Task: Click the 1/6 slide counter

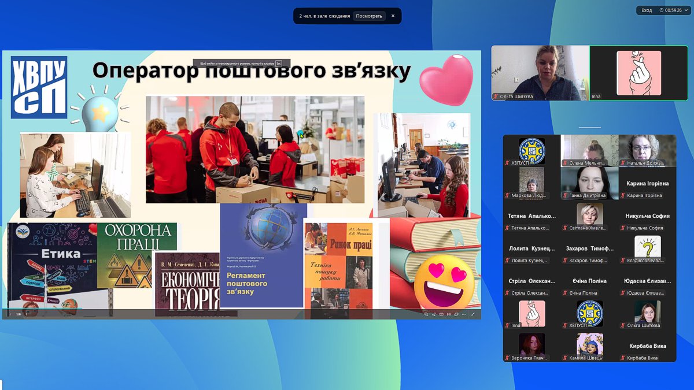Action: point(18,314)
